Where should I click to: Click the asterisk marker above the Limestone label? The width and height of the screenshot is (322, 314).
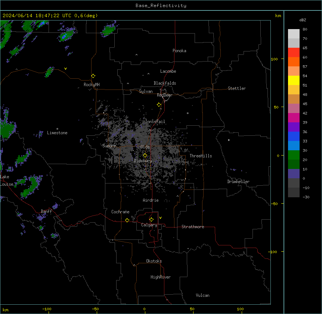pos(57,129)
